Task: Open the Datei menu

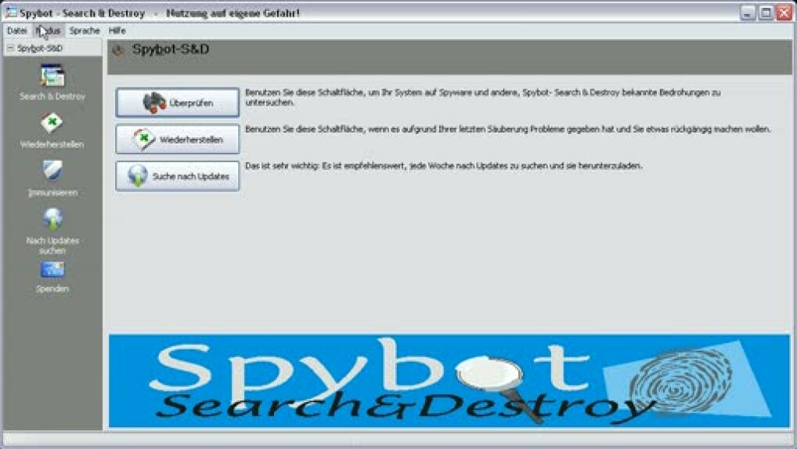Action: pyautogui.click(x=16, y=31)
